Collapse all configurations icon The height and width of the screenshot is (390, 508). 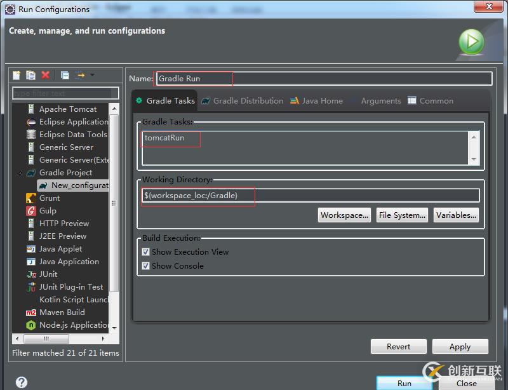[65, 75]
